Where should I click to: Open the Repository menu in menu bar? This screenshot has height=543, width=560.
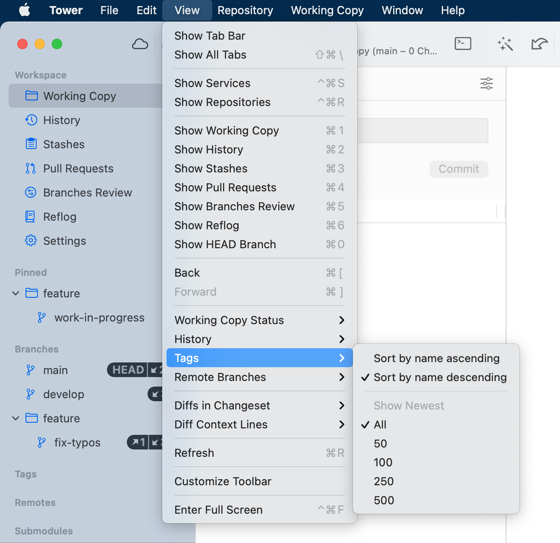pos(245,10)
